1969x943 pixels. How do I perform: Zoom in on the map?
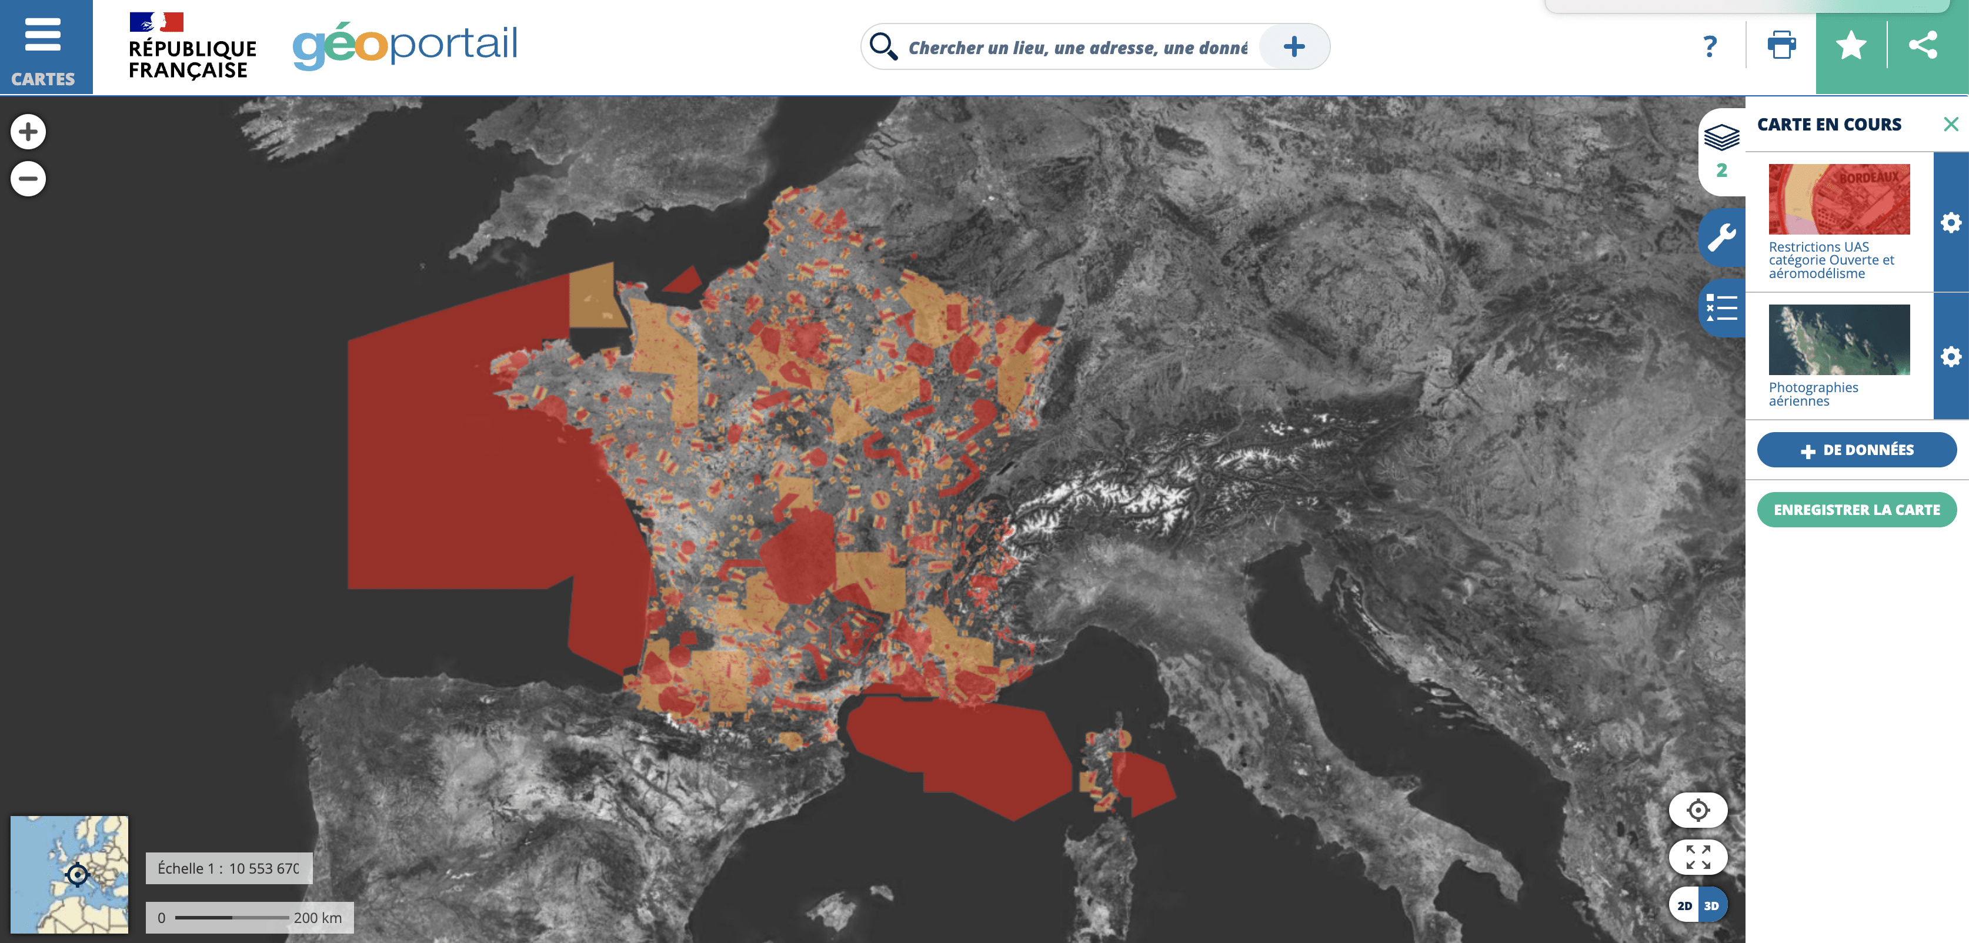(28, 132)
